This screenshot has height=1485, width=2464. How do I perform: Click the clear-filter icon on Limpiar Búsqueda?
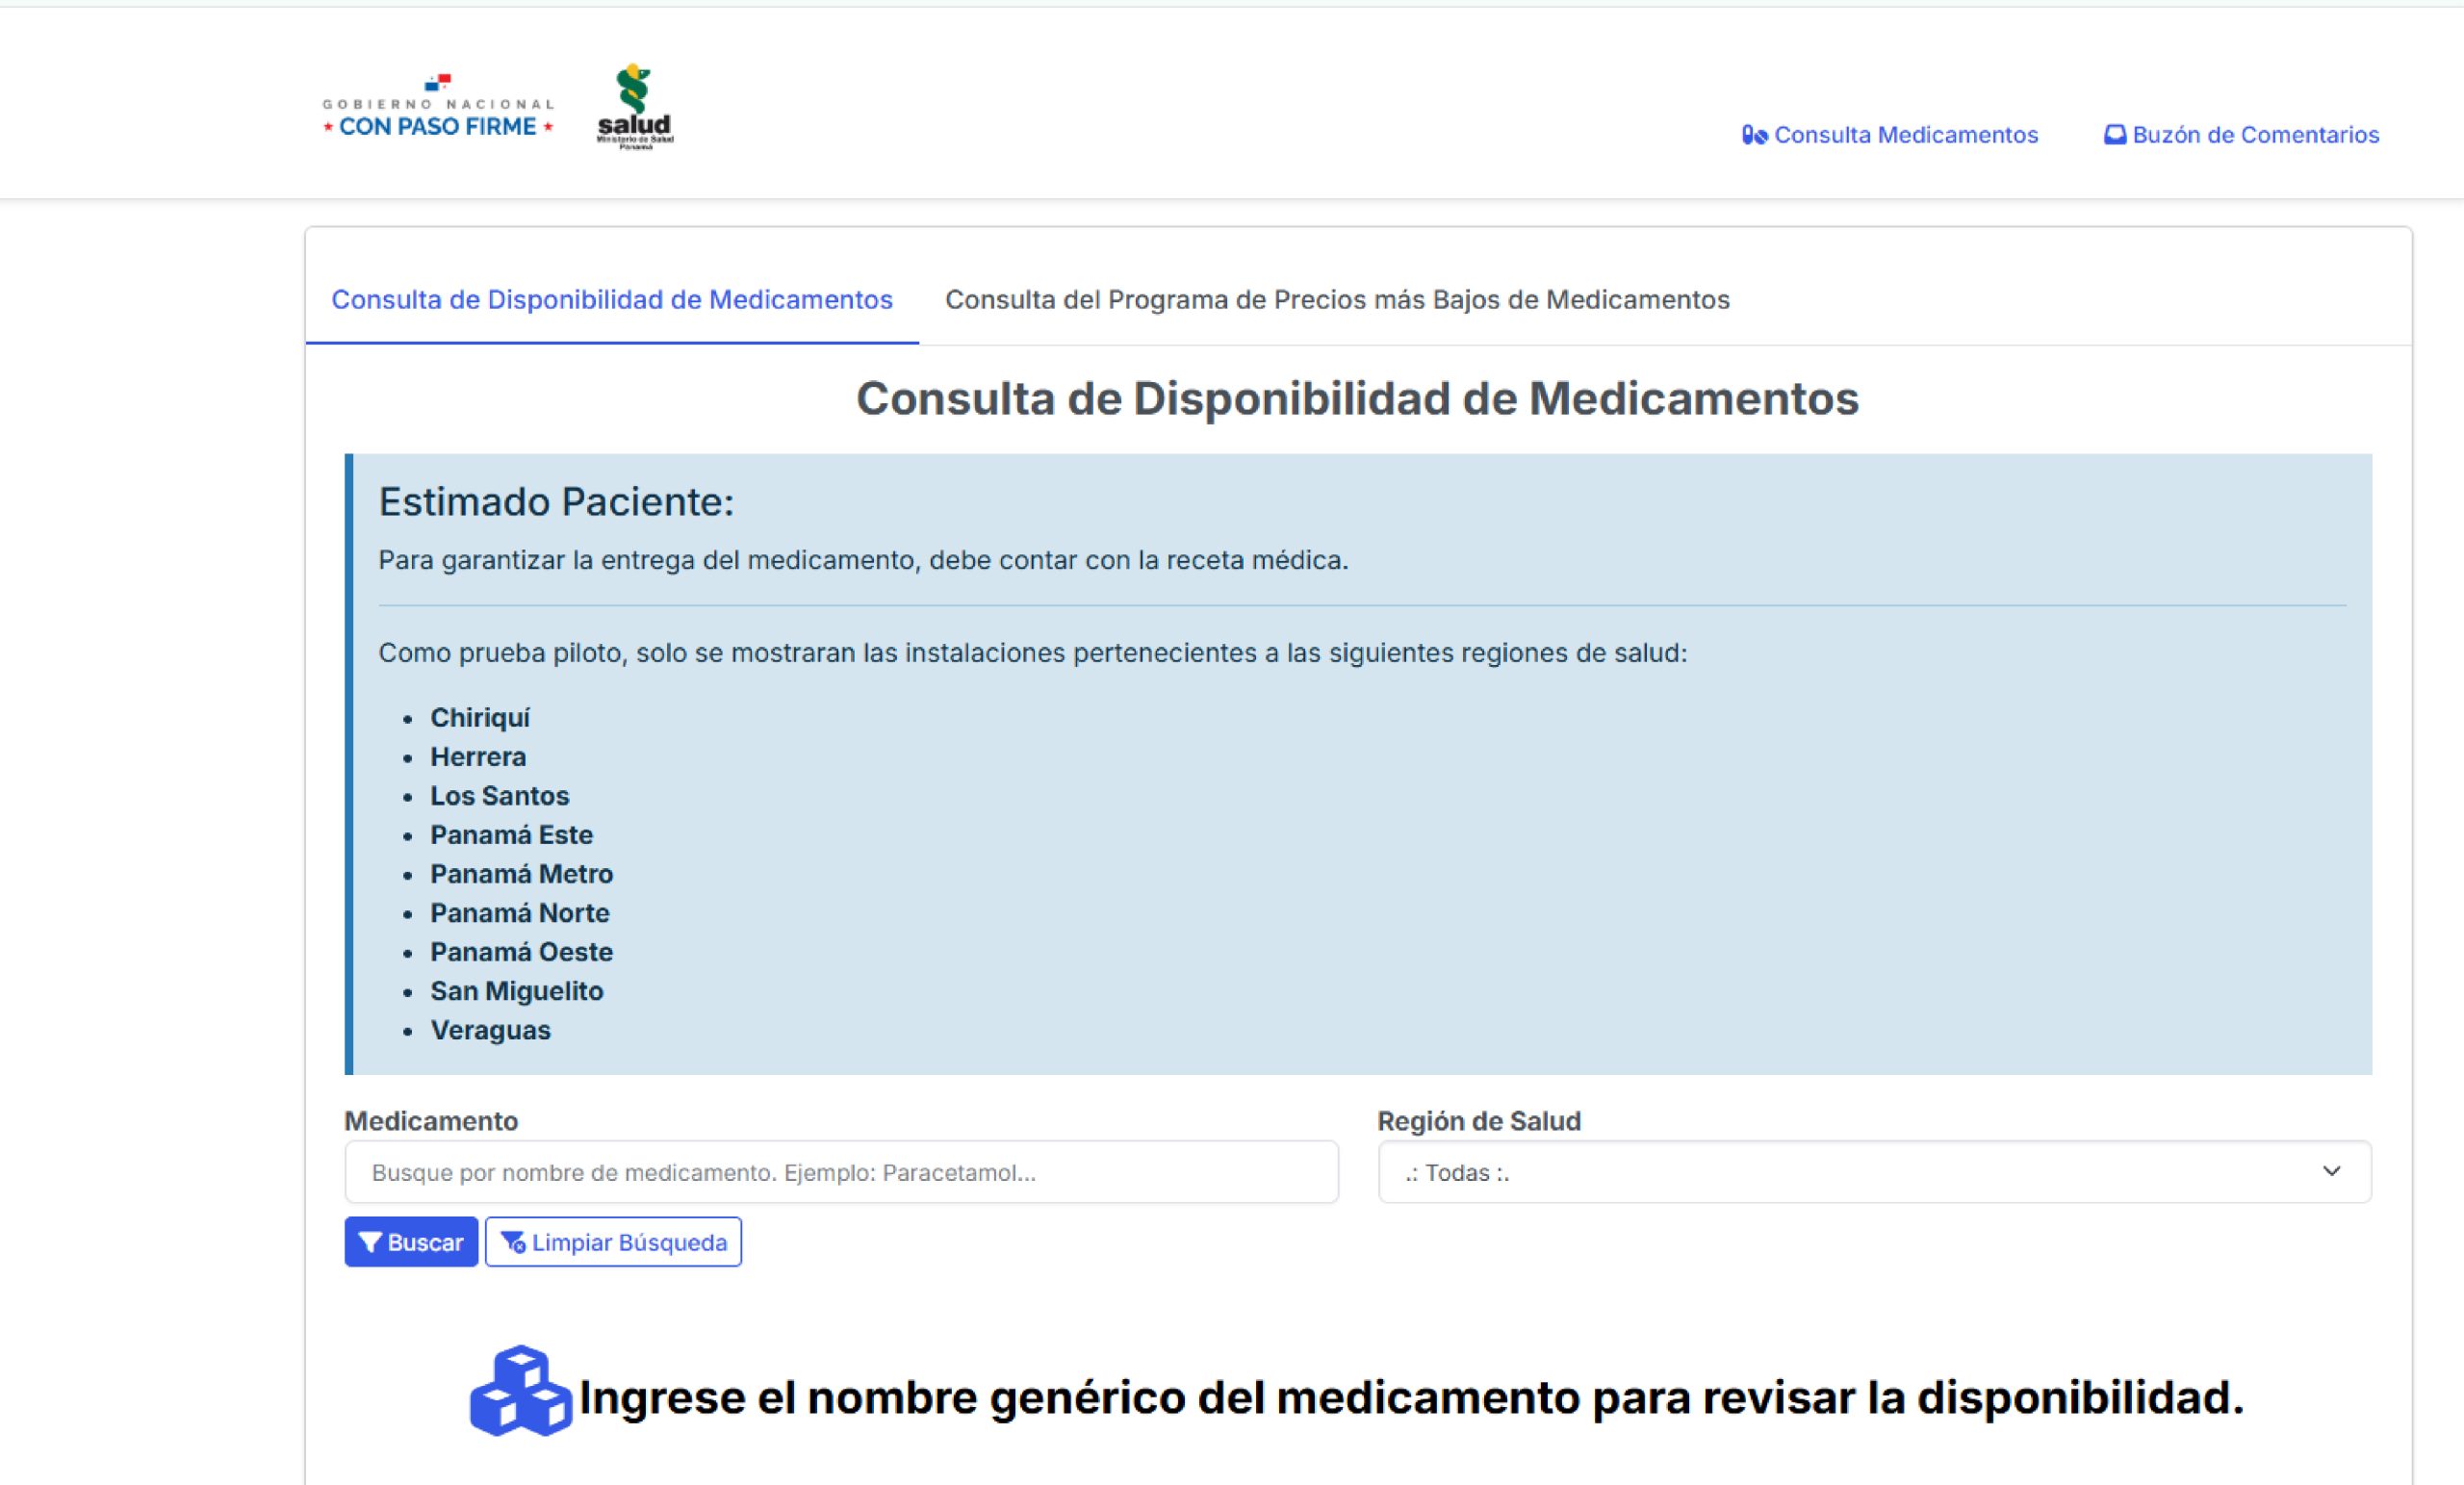pyautogui.click(x=513, y=1242)
